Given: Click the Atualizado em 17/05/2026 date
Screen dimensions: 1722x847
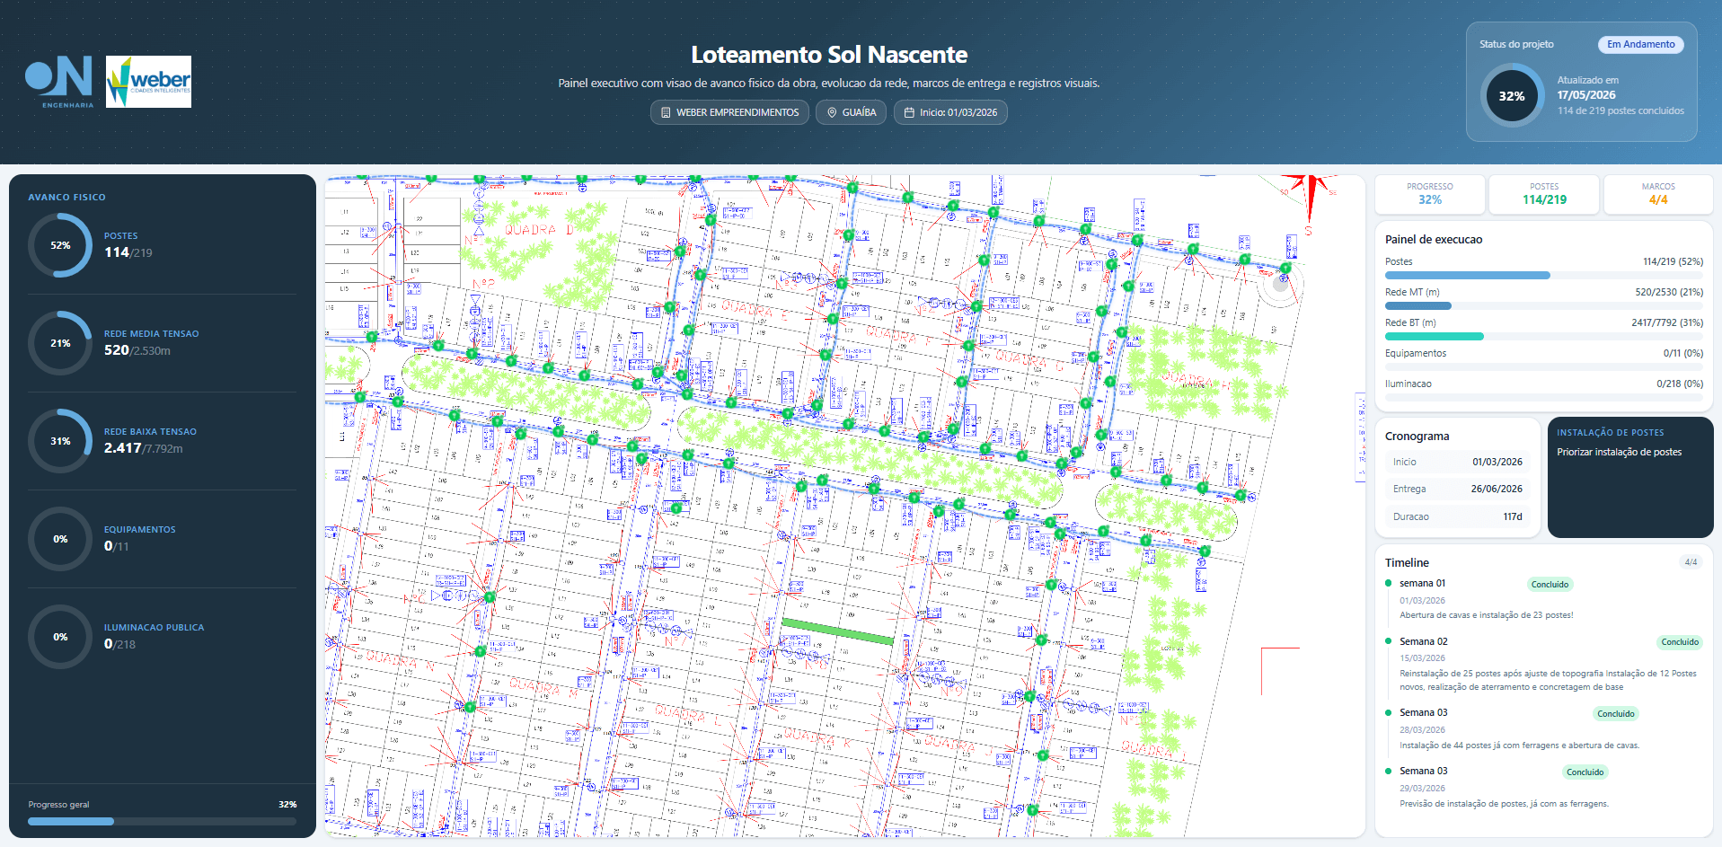Looking at the screenshot, I should tap(1586, 95).
